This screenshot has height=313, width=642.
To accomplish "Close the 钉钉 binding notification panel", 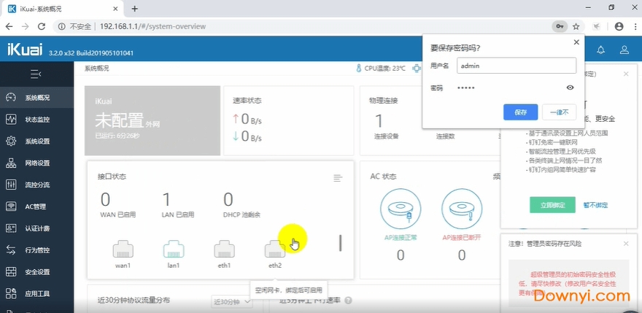I will coord(626,74).
